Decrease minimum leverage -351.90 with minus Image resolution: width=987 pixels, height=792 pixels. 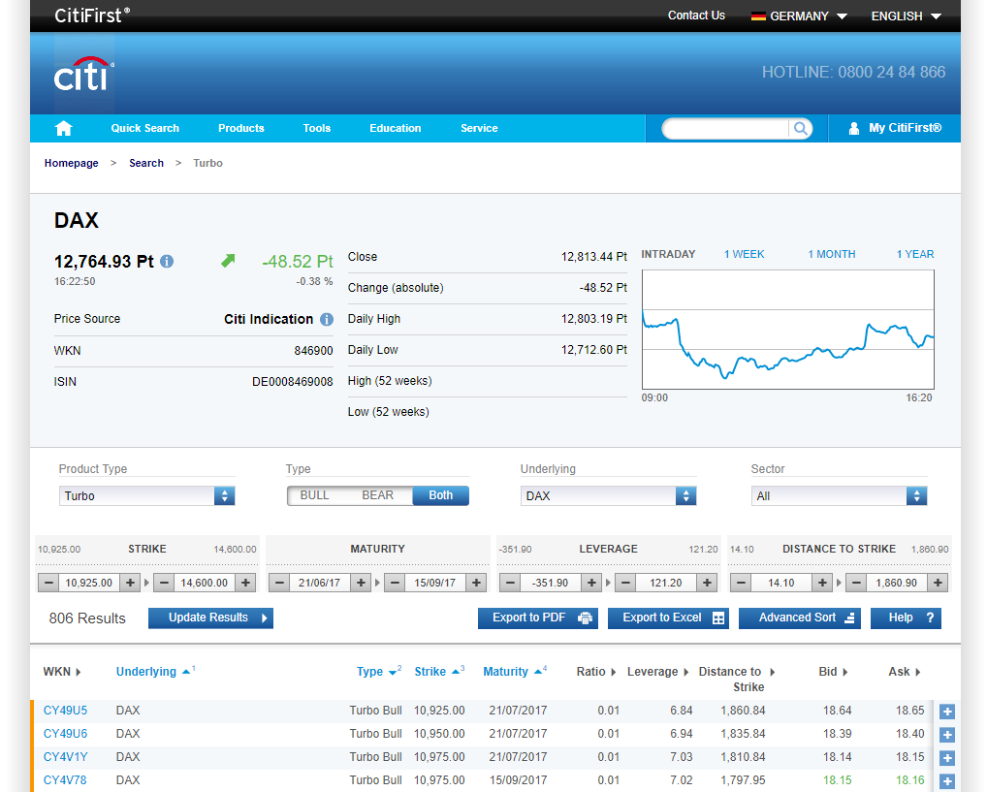[x=511, y=583]
